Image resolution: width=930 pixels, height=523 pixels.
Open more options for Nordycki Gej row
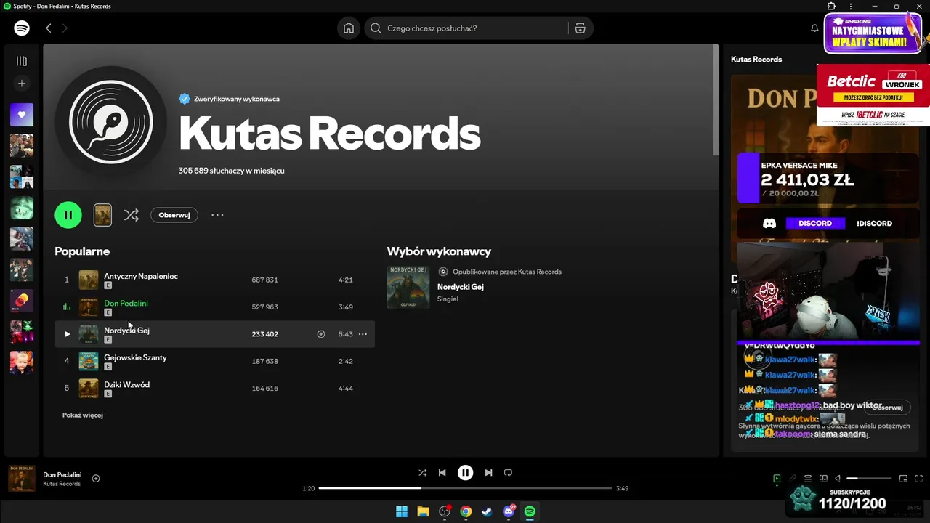click(363, 334)
